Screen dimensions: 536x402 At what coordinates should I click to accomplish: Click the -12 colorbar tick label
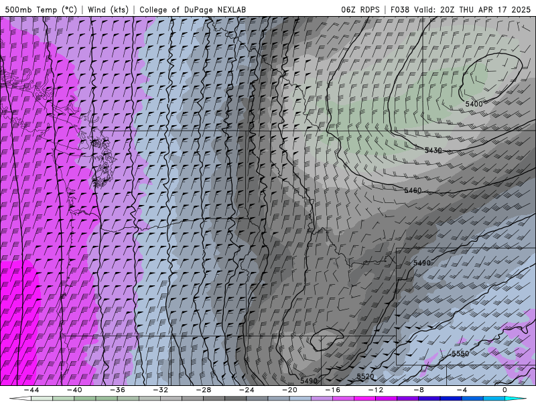[x=376, y=390]
